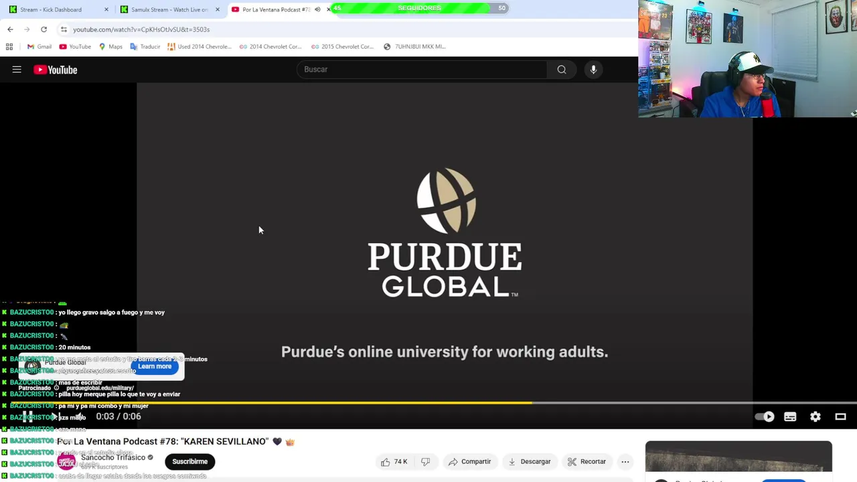Viewport: 857px width, 482px height.
Task: Pause the ad with the pause button
Action: [27, 416]
